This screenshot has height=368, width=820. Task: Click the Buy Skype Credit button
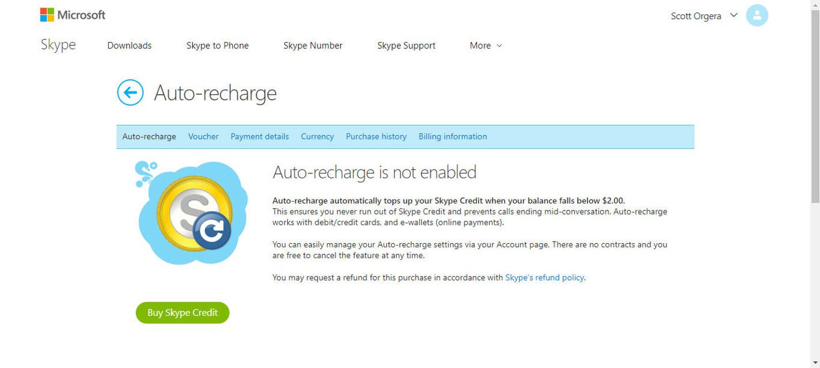[182, 313]
